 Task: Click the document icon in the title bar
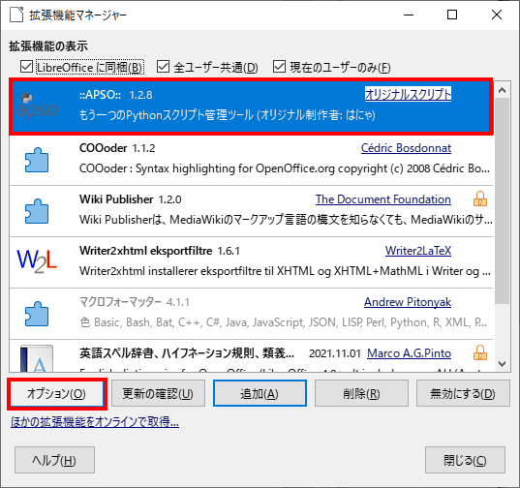(x=16, y=15)
